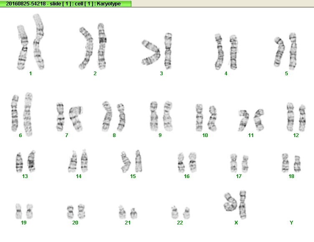314x242 pixels.
Task: Click the green label '6'
Action: coord(20,135)
